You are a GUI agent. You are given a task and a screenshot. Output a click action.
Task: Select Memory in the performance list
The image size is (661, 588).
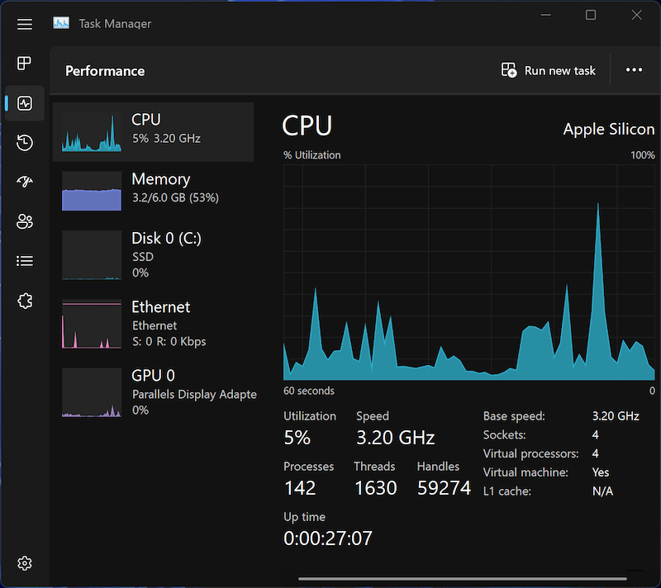[154, 191]
